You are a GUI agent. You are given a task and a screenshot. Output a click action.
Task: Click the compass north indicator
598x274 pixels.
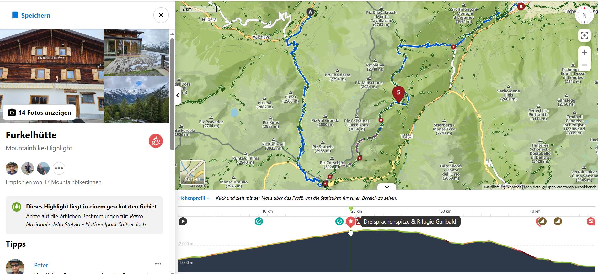pos(584,15)
